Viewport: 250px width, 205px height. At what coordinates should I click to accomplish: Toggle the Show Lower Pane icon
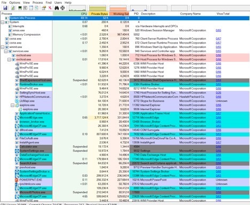coord(31,8)
